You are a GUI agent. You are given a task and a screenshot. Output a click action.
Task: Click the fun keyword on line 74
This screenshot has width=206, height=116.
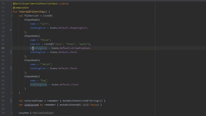pyautogui.click(x=15, y=12)
